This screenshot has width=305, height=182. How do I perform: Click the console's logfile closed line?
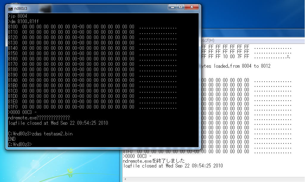pos(58,123)
